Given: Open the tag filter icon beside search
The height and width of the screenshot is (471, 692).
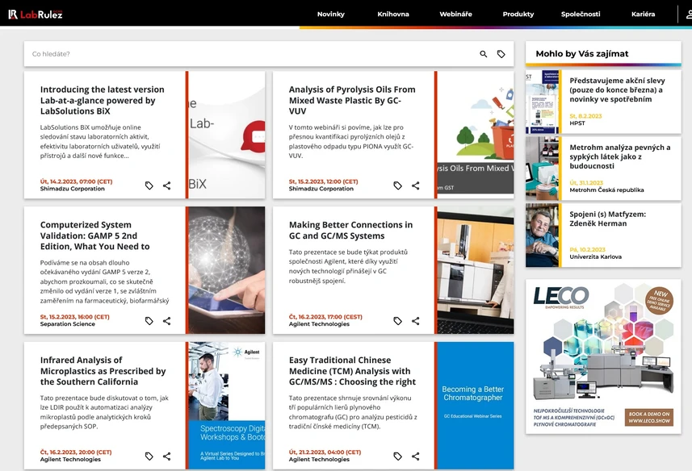Looking at the screenshot, I should pyautogui.click(x=501, y=53).
